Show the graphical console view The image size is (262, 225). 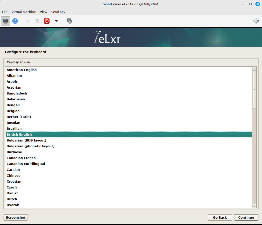(x=5, y=21)
